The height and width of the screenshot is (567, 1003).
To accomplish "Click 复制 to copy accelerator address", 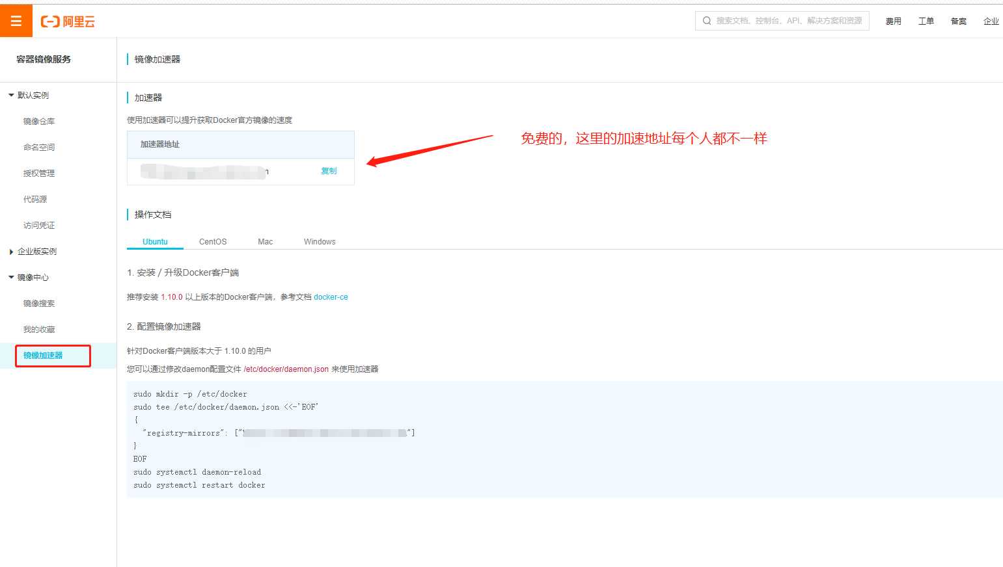I will tap(329, 171).
